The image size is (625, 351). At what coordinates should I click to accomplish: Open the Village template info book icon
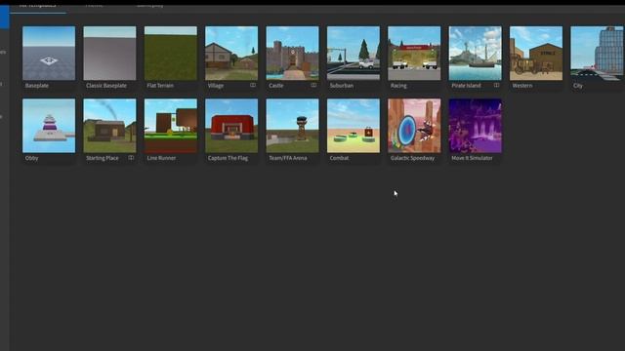[253, 85]
